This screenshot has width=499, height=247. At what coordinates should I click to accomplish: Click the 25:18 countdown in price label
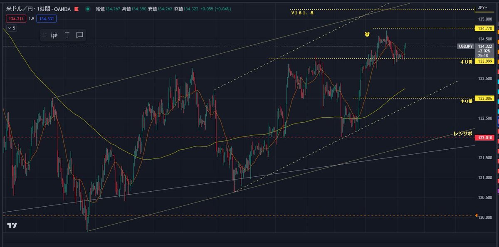[x=483, y=55]
